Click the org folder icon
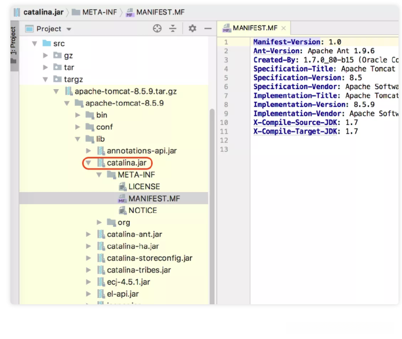This screenshot has height=339, width=402. coord(111,222)
